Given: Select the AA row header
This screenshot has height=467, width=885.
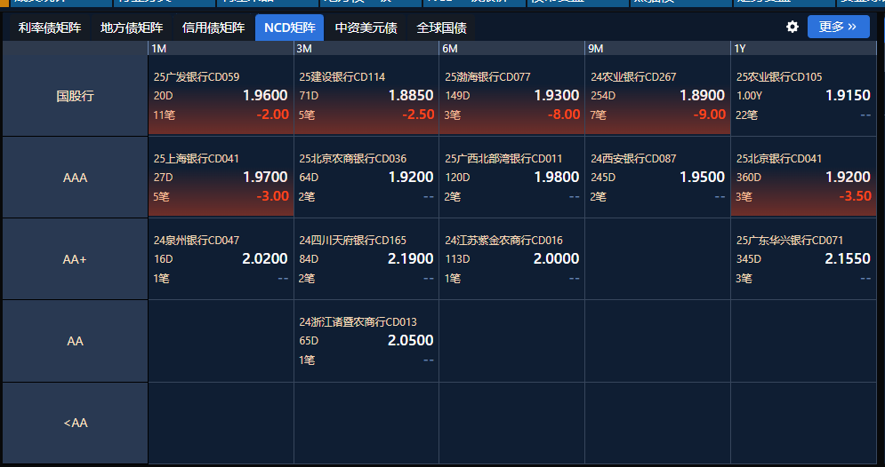Looking at the screenshot, I should point(75,341).
